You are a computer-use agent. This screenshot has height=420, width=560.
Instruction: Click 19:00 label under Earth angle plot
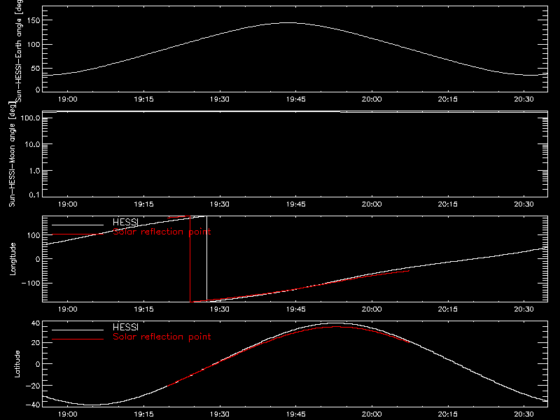point(67,99)
